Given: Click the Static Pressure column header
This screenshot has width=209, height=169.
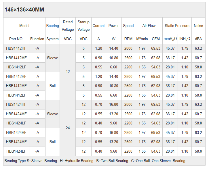Looking at the screenshot, I should coord(177,26).
